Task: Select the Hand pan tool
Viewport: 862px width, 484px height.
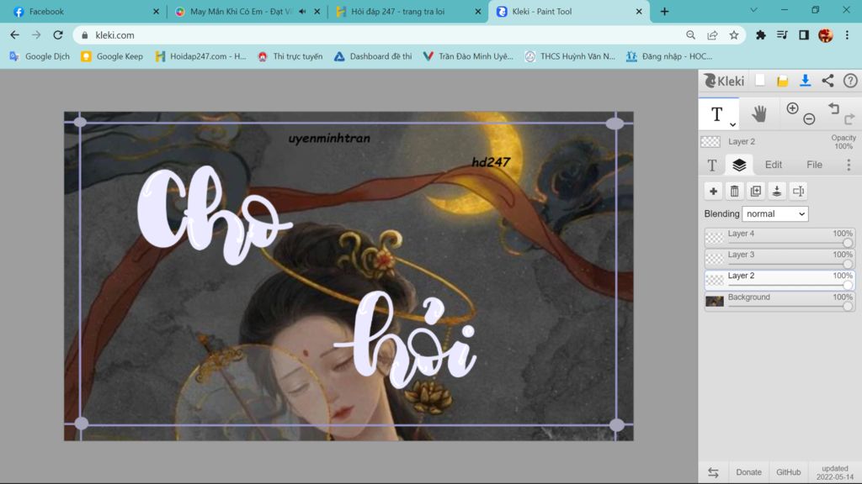Action: (x=759, y=114)
